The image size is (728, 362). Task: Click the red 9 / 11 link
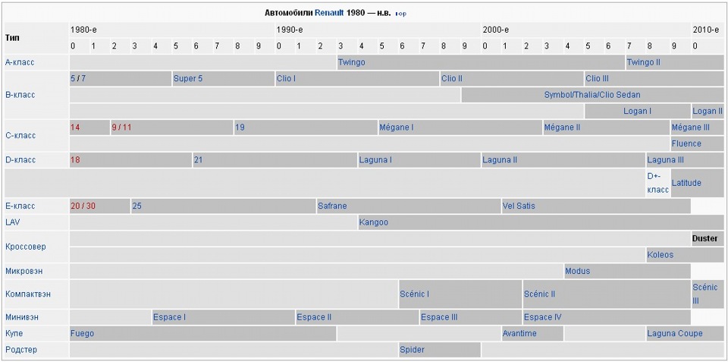click(x=121, y=127)
